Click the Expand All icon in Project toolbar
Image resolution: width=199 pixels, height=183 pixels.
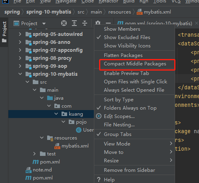[x=74, y=24]
